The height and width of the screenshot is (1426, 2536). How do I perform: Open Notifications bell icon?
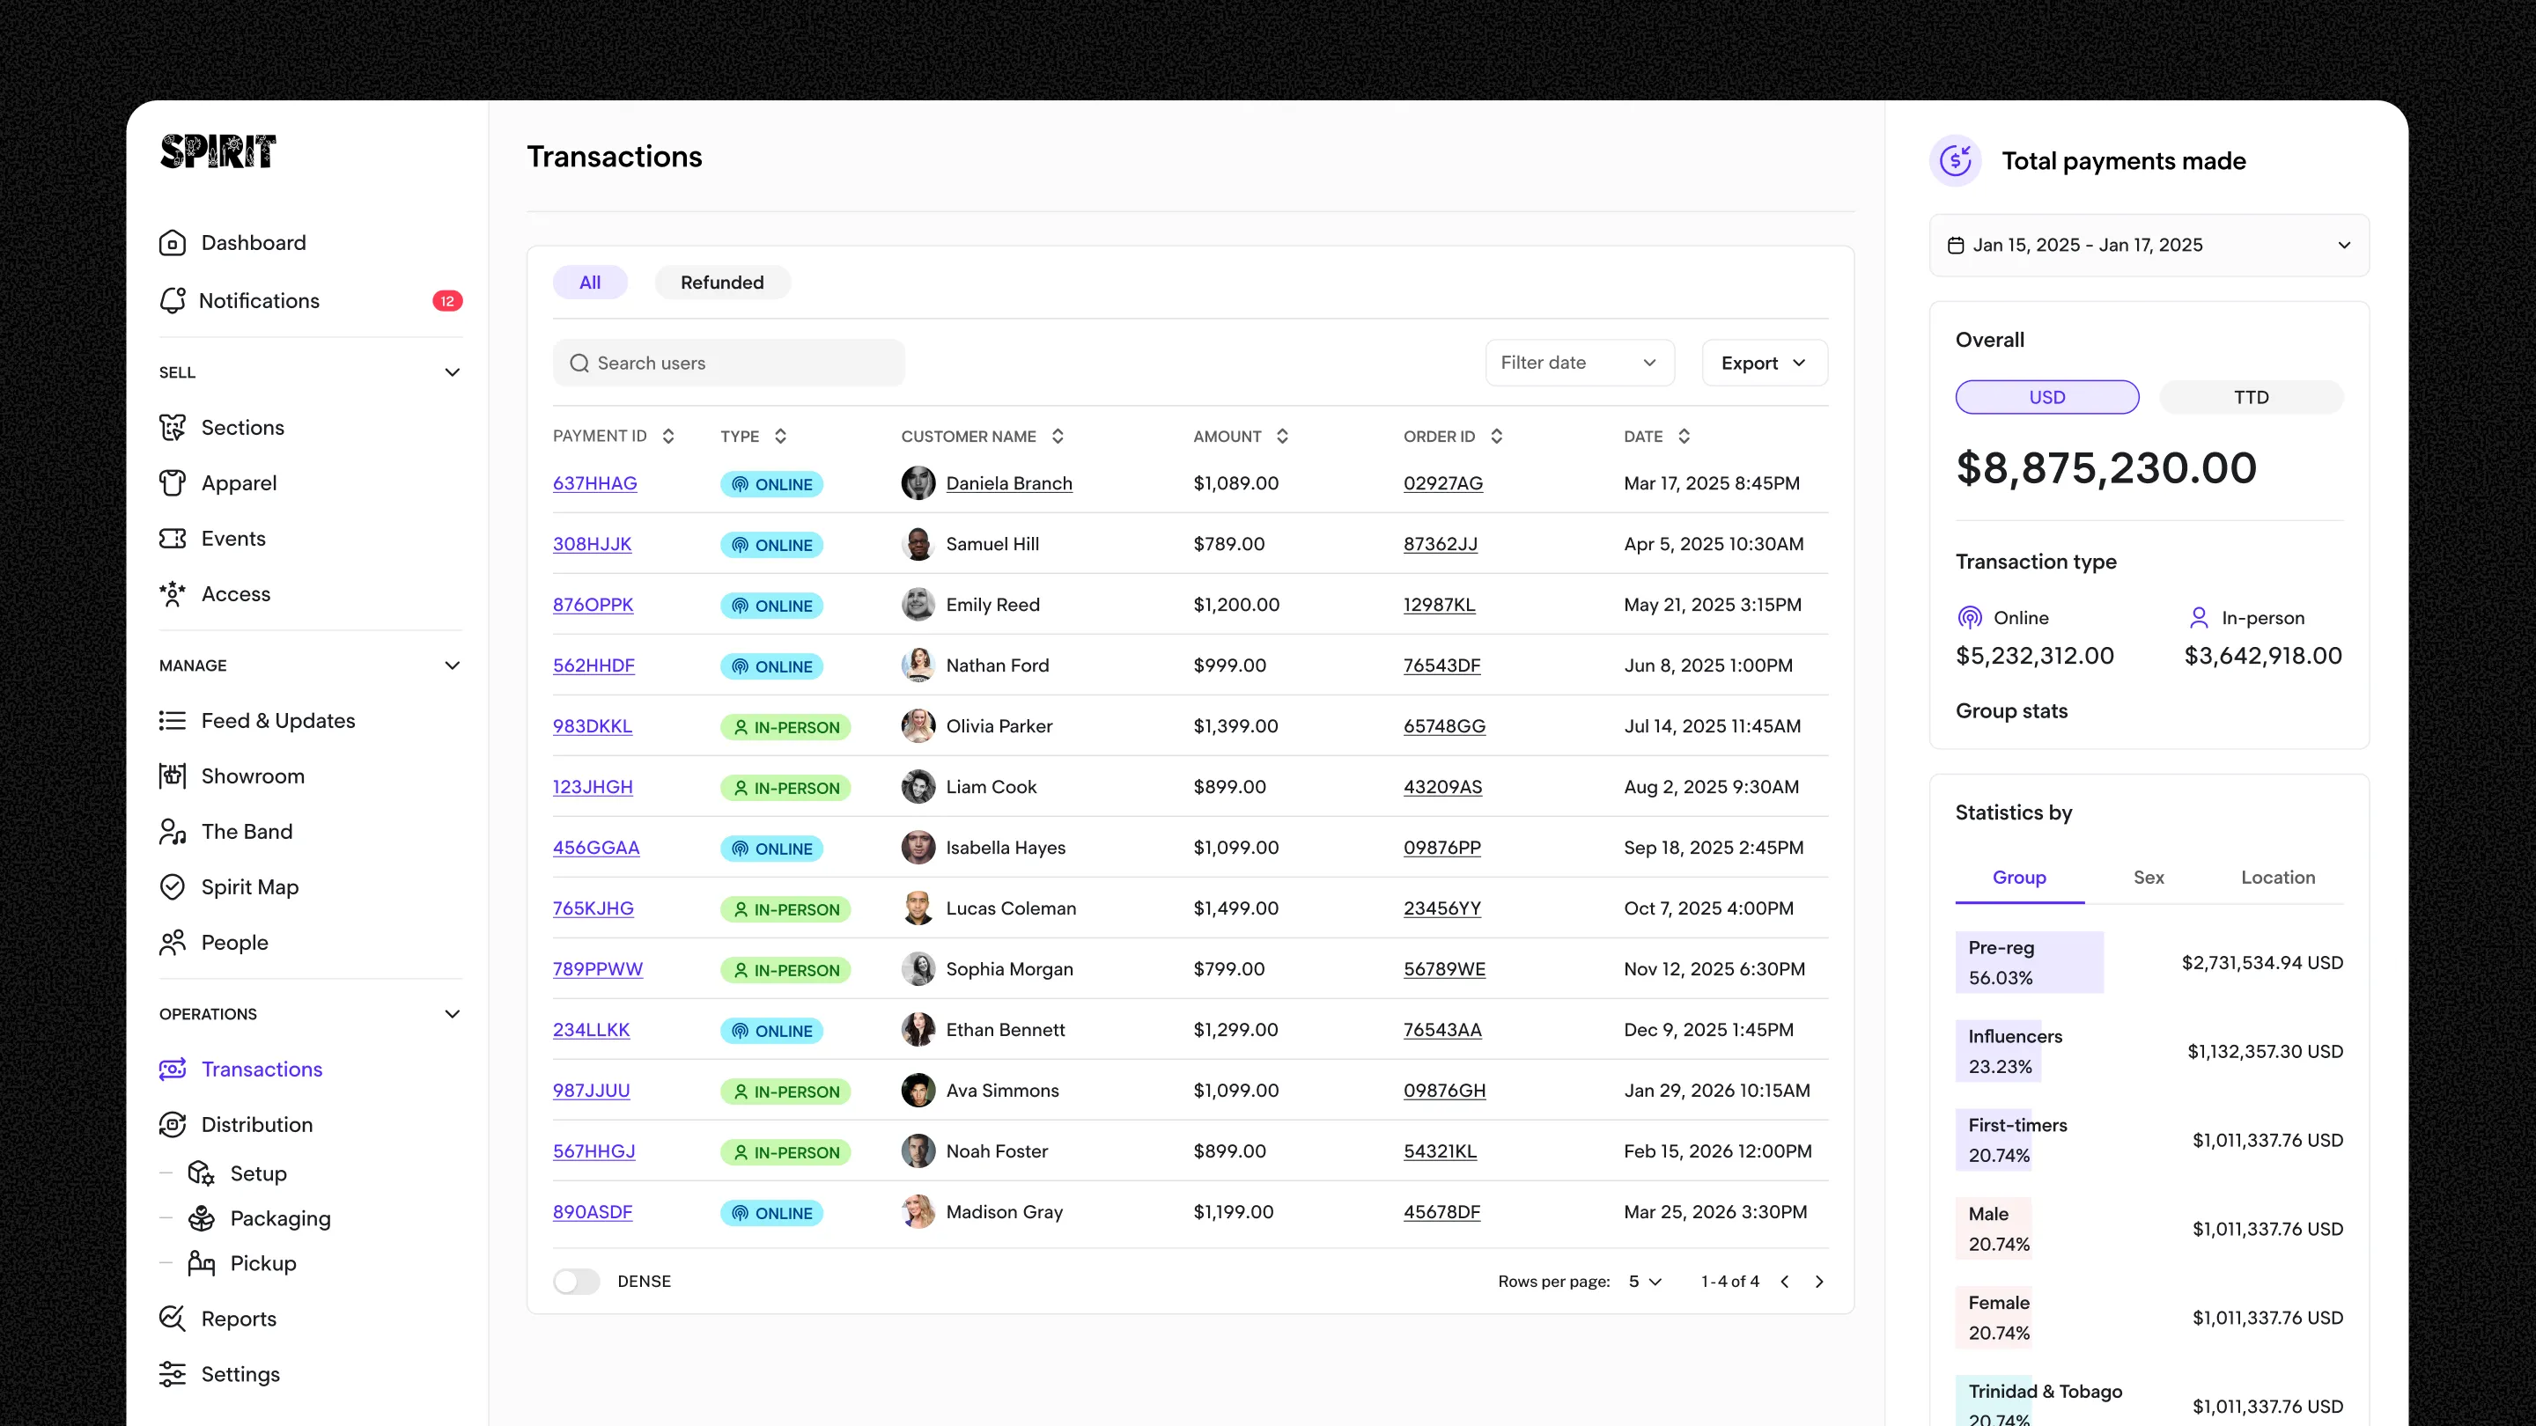(x=173, y=300)
